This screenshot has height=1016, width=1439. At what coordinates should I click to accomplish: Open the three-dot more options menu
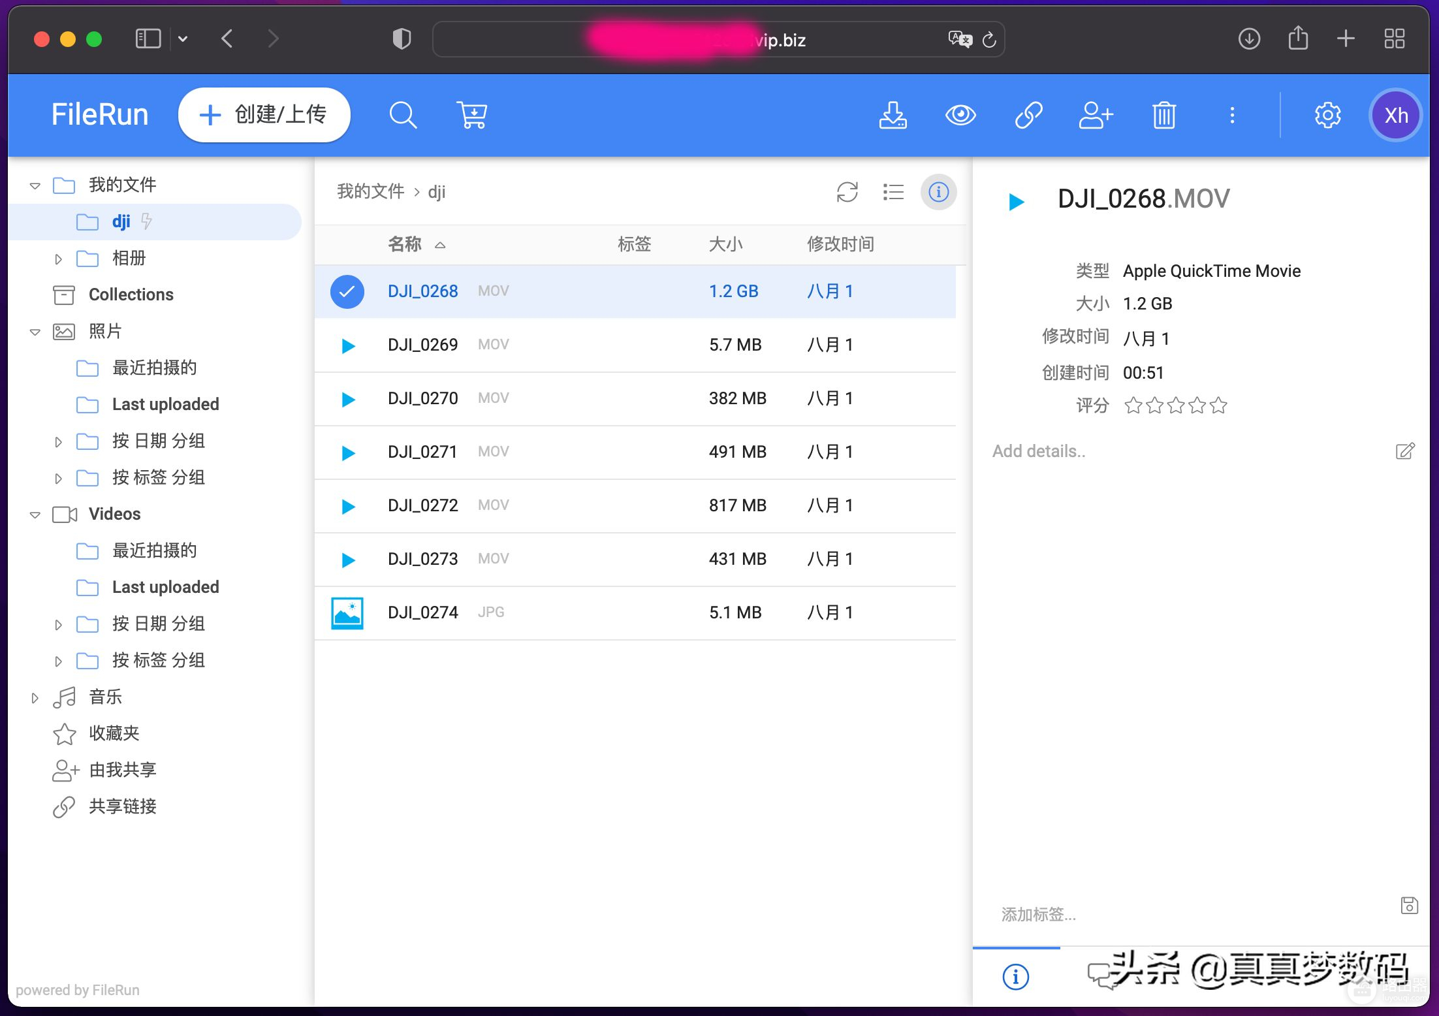(x=1232, y=116)
